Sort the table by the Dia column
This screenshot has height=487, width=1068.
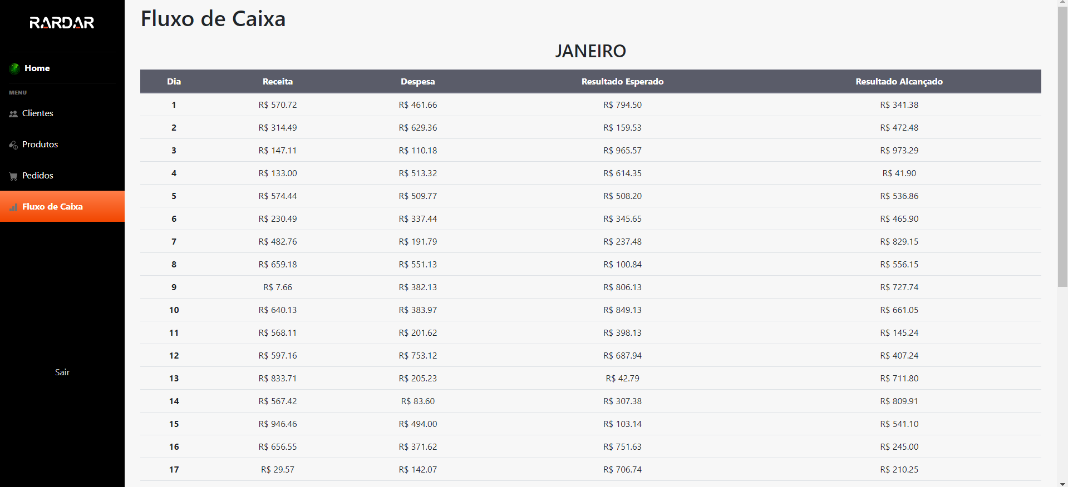tap(174, 81)
